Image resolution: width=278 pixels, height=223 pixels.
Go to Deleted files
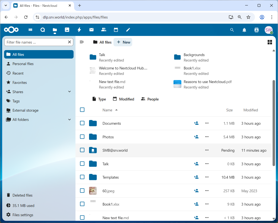(22, 195)
